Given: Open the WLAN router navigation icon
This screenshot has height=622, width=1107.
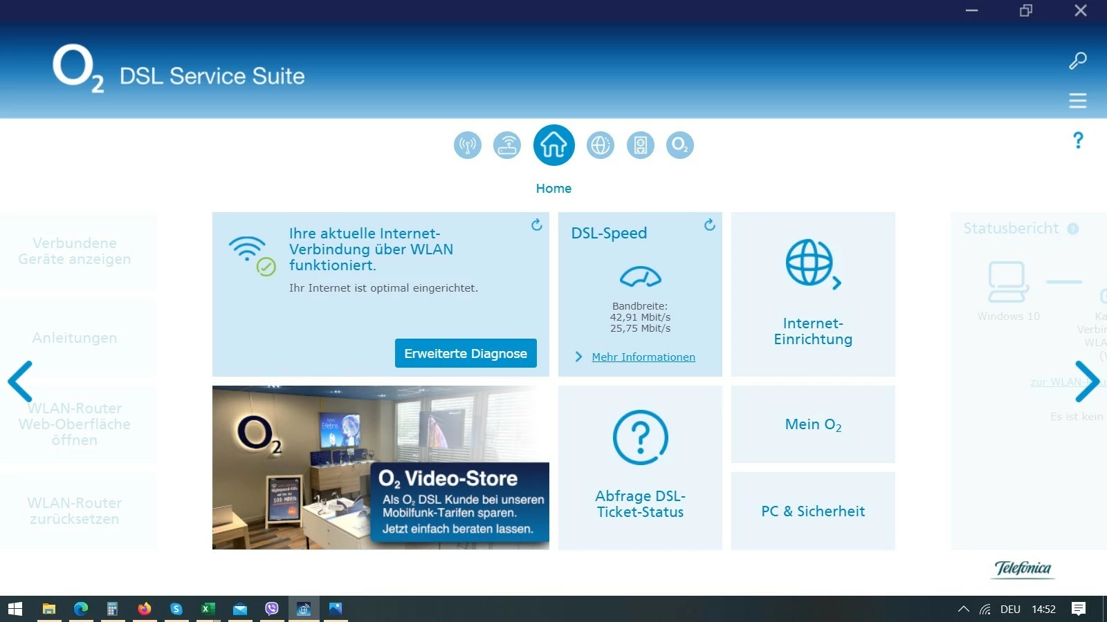Looking at the screenshot, I should tap(507, 145).
